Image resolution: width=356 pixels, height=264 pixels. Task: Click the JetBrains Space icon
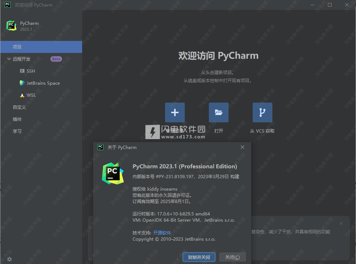click(22, 83)
